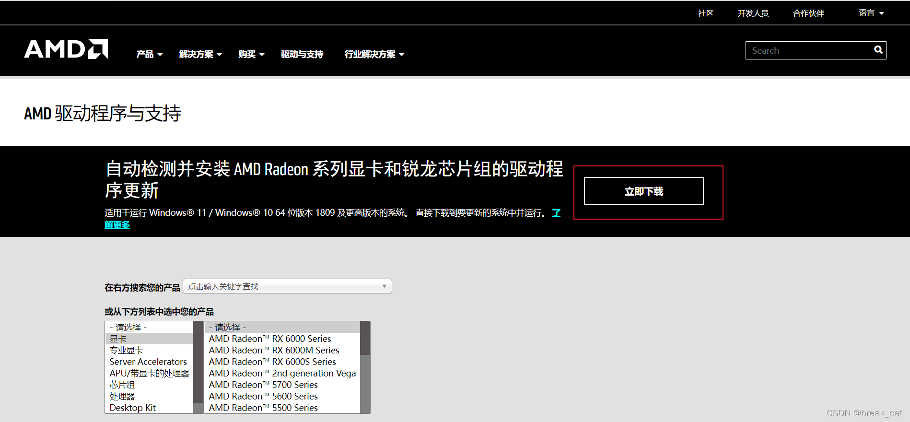Select APU/带显卡的处理器 category
Viewport: 910px width, 422px height.
click(x=149, y=373)
